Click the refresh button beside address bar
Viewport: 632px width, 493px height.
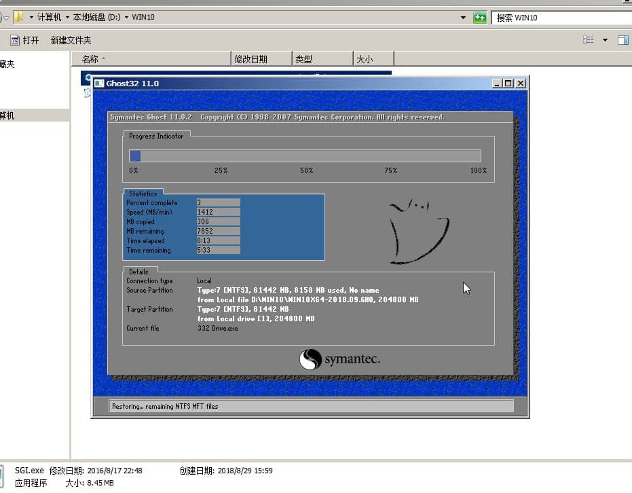point(480,17)
